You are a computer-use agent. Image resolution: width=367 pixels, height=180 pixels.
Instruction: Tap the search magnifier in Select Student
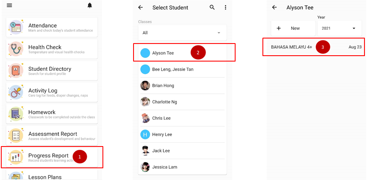pos(212,8)
